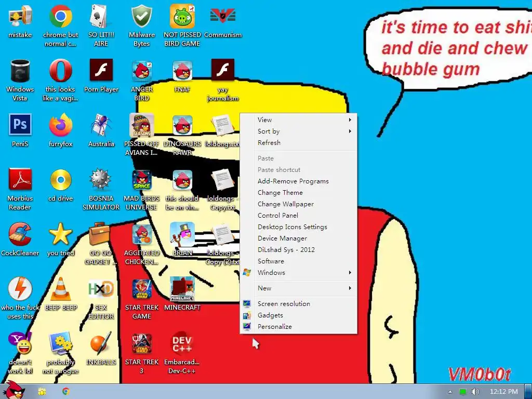Viewport: 532px width, 399px height.
Task: Open the 'mistake' desktop icon
Action: 20,21
